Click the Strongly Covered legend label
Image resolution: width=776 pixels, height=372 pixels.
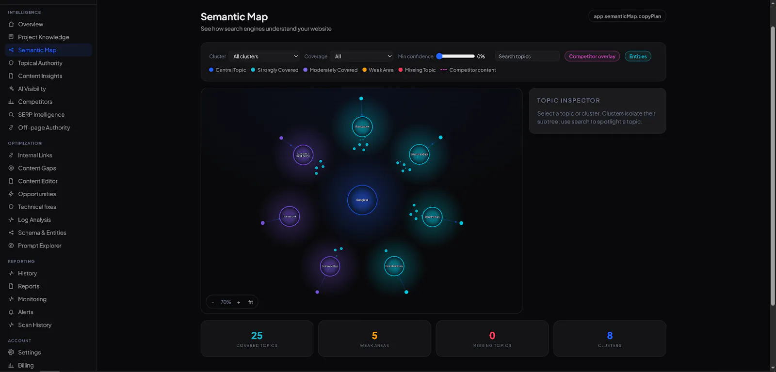click(278, 70)
